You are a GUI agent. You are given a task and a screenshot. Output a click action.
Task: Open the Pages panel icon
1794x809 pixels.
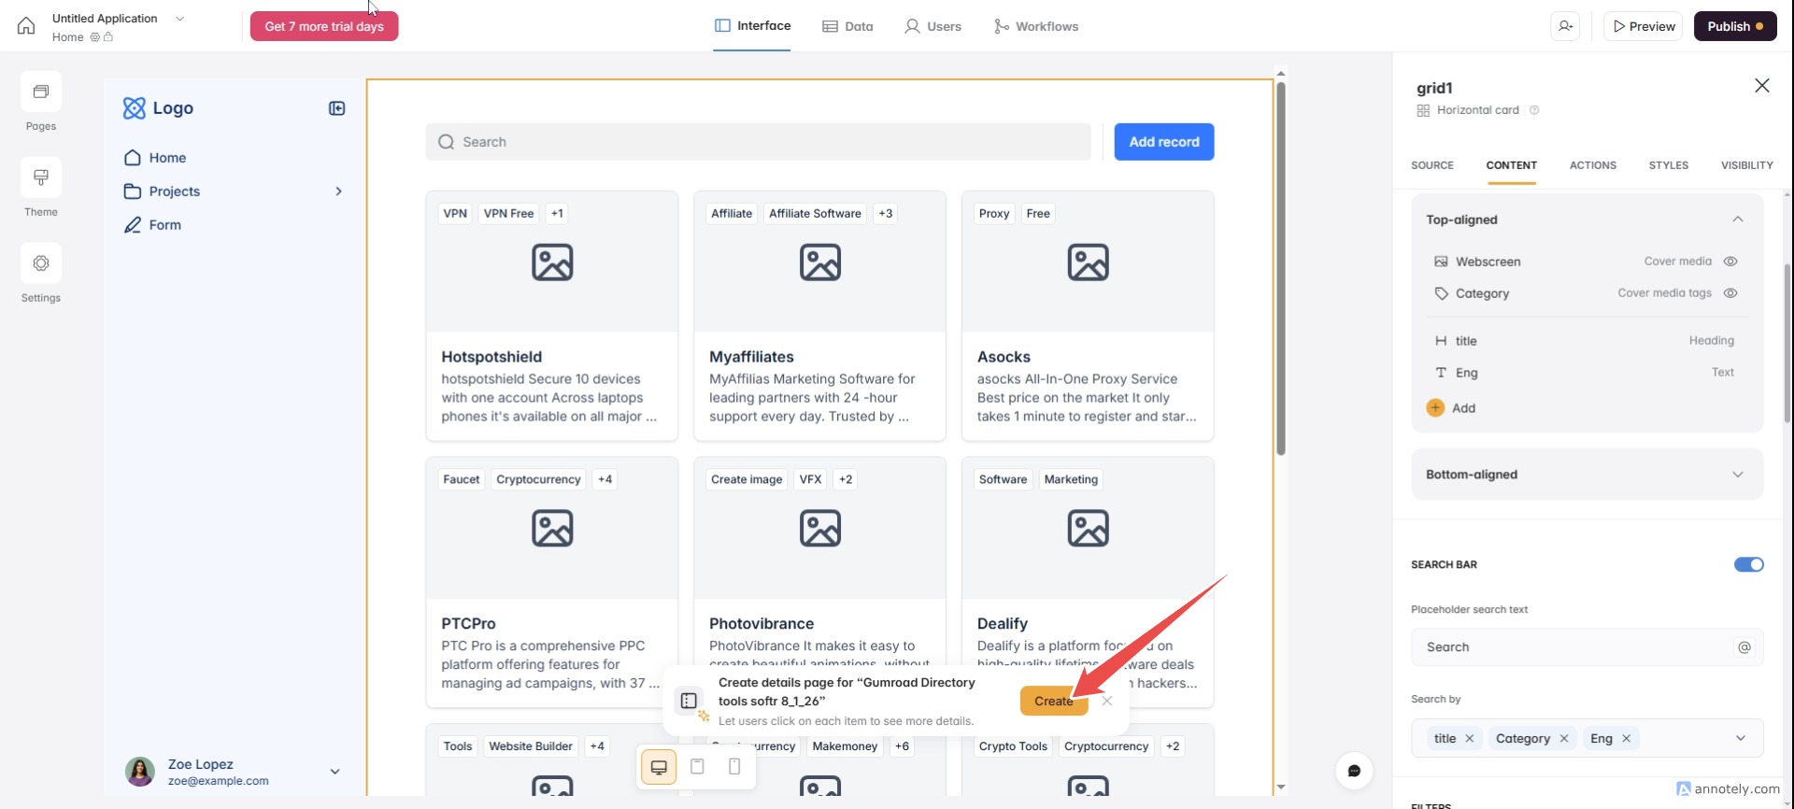tap(41, 92)
